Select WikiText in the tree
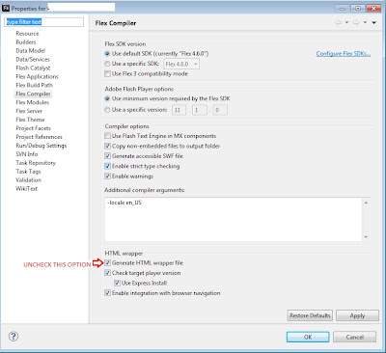 coord(27,189)
